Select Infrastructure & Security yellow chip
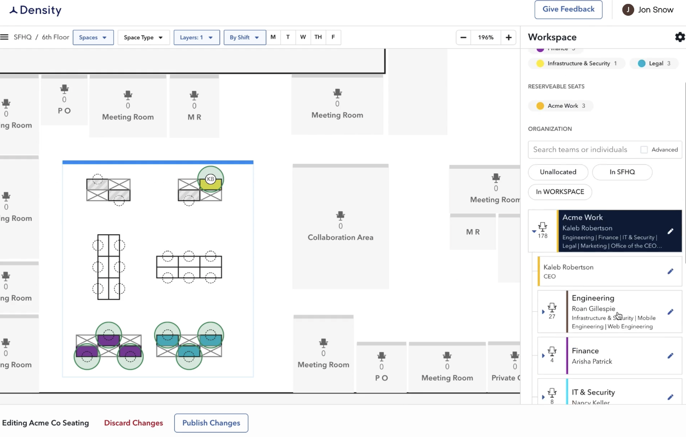The height and width of the screenshot is (437, 686). [x=577, y=64]
